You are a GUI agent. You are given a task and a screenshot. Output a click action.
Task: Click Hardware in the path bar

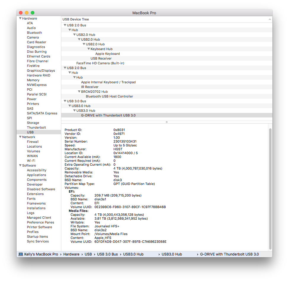click(x=71, y=254)
